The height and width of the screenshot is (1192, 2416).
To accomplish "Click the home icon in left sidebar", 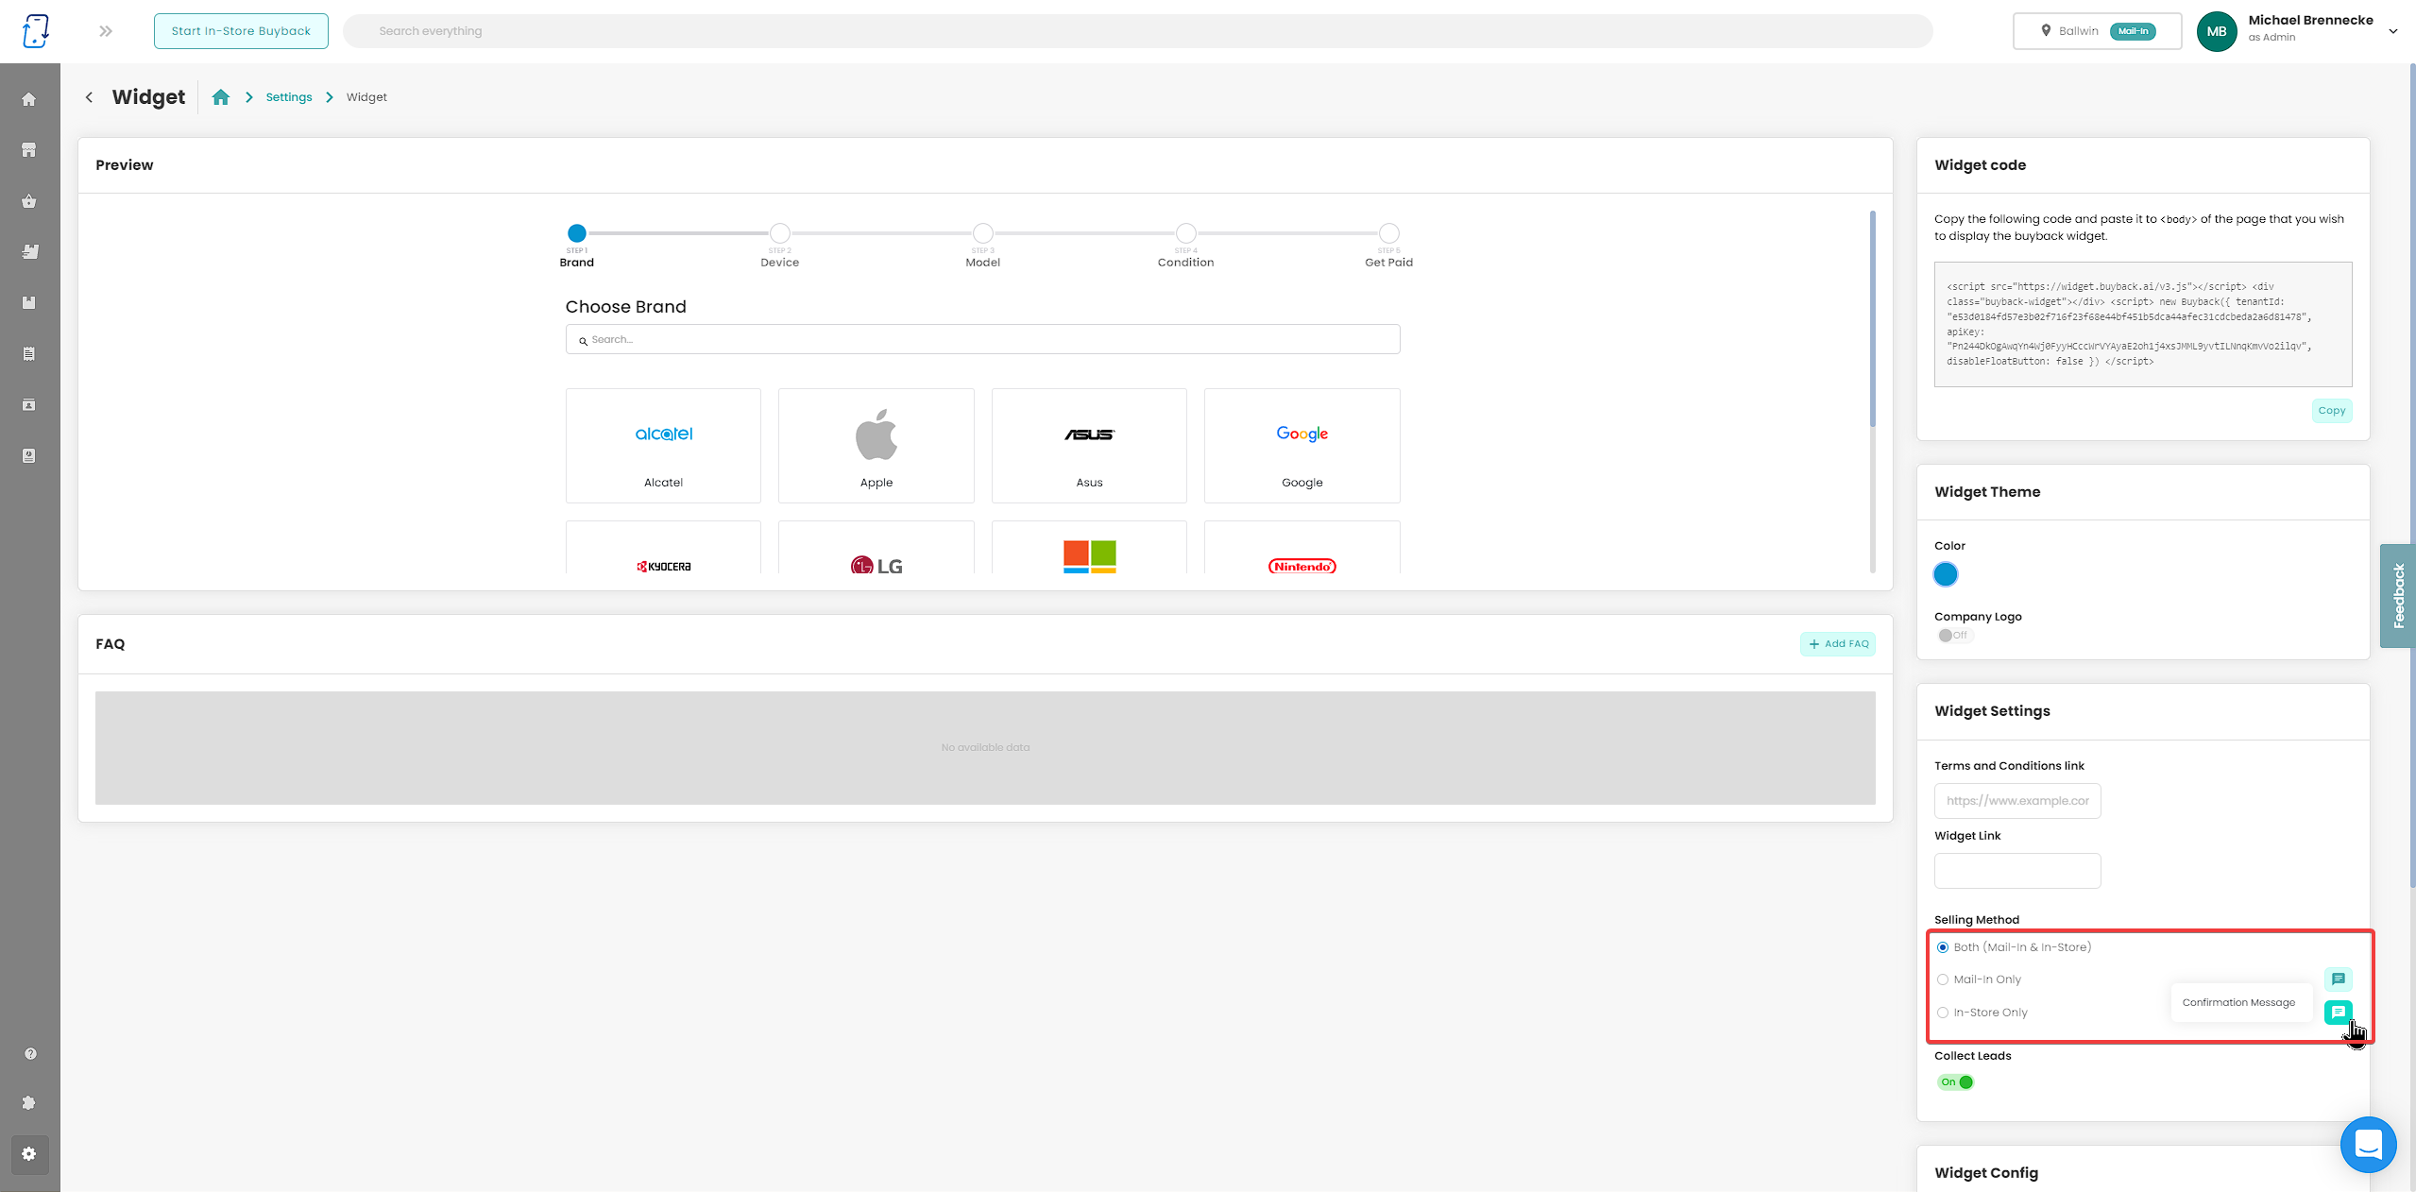I will (x=29, y=99).
